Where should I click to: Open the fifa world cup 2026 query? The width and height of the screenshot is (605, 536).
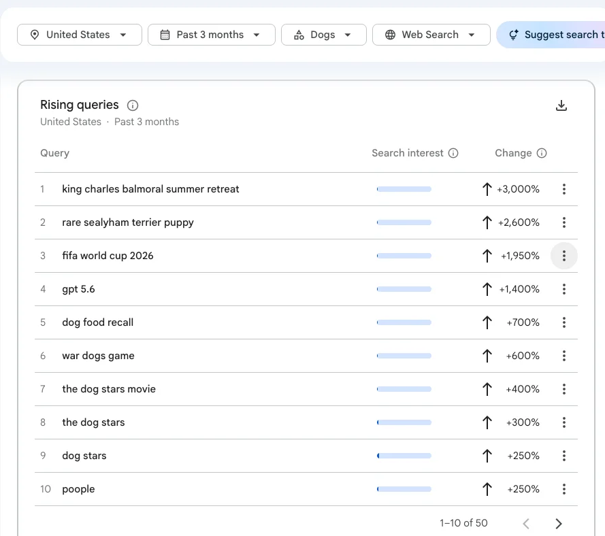[x=108, y=256]
